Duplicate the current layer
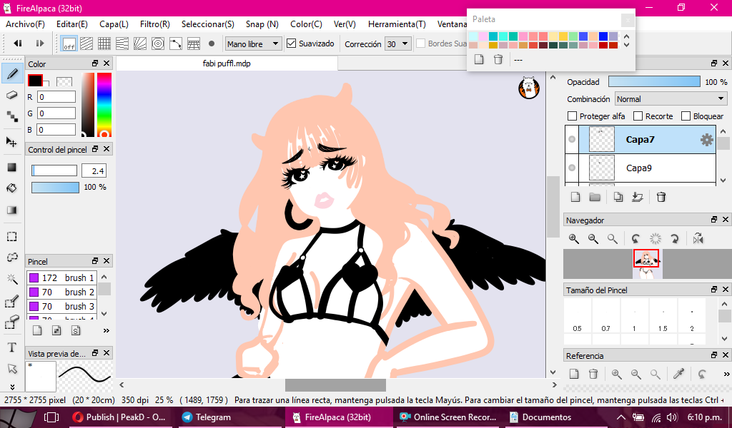The width and height of the screenshot is (732, 428). pyautogui.click(x=618, y=197)
